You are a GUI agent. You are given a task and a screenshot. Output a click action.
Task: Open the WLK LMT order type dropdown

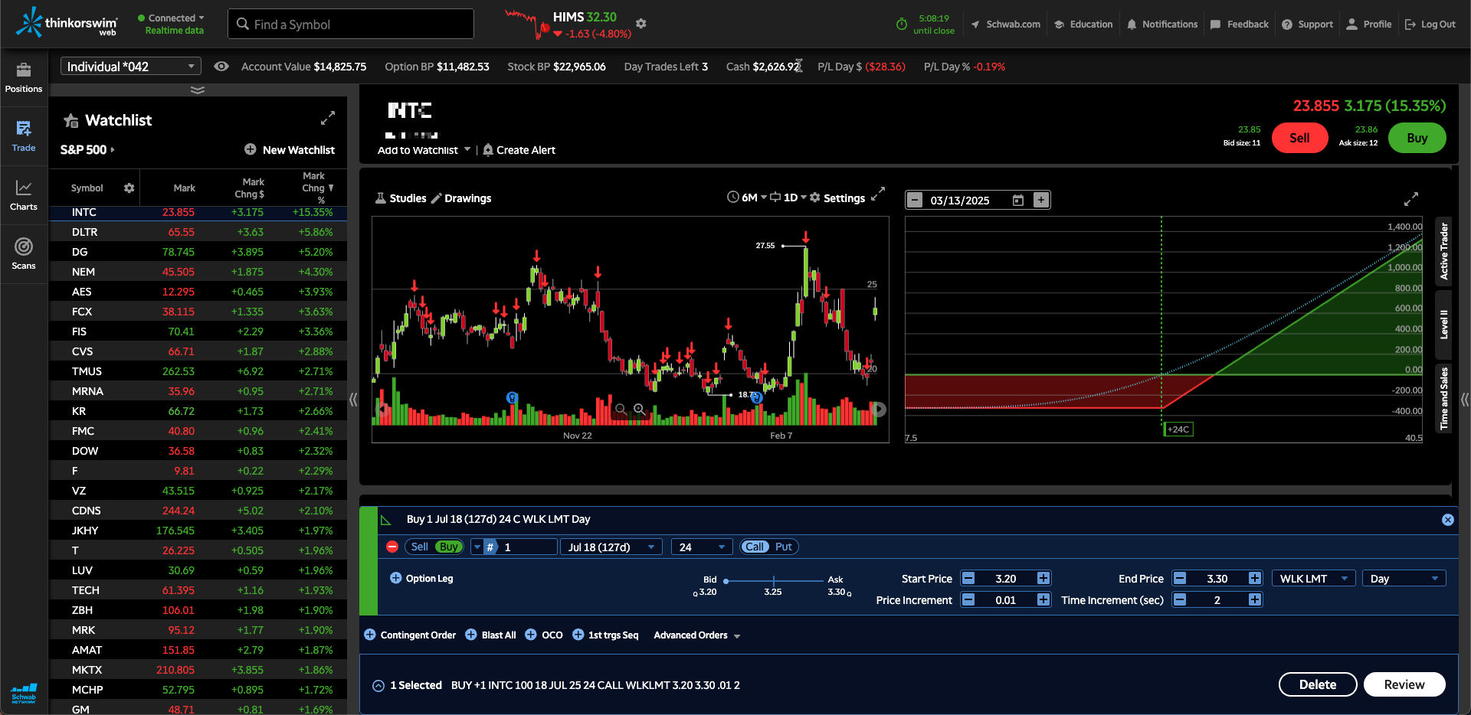click(x=1313, y=579)
